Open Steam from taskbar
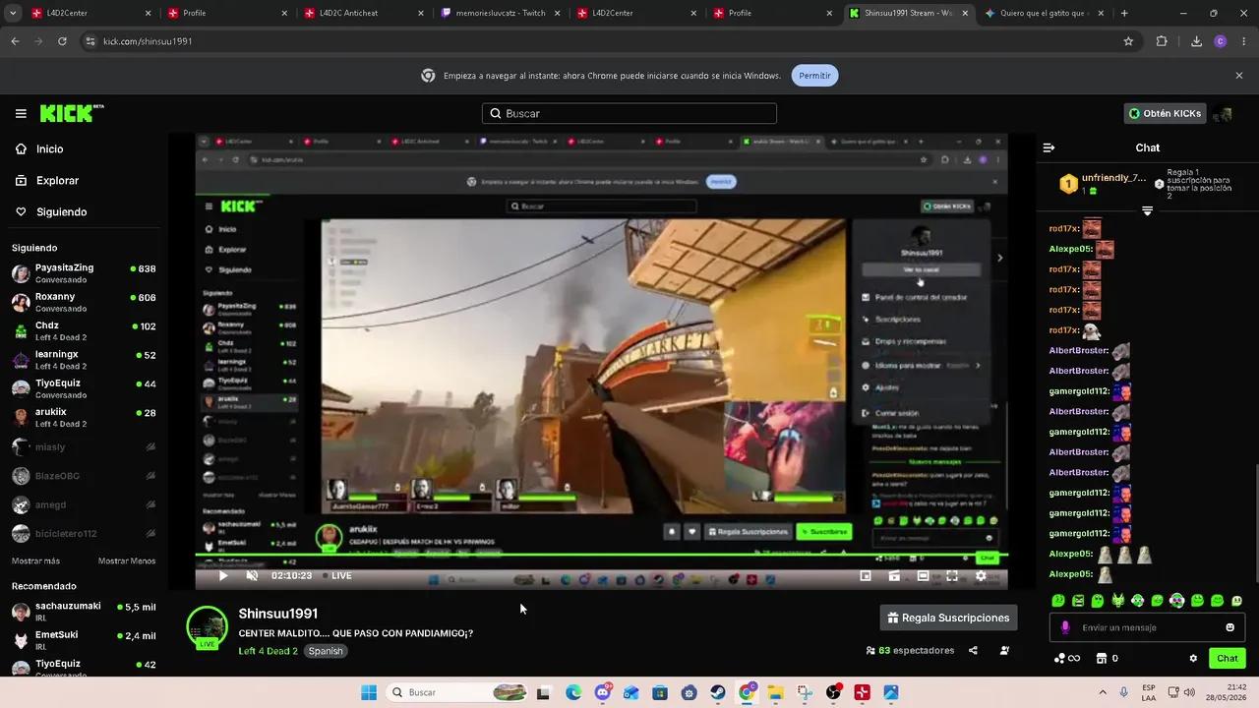1259x708 pixels. (x=718, y=693)
